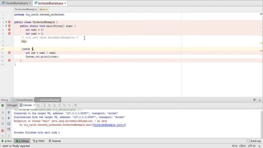Click the Drop Frame icon
This screenshot has width=263, height=148.
[65, 105]
